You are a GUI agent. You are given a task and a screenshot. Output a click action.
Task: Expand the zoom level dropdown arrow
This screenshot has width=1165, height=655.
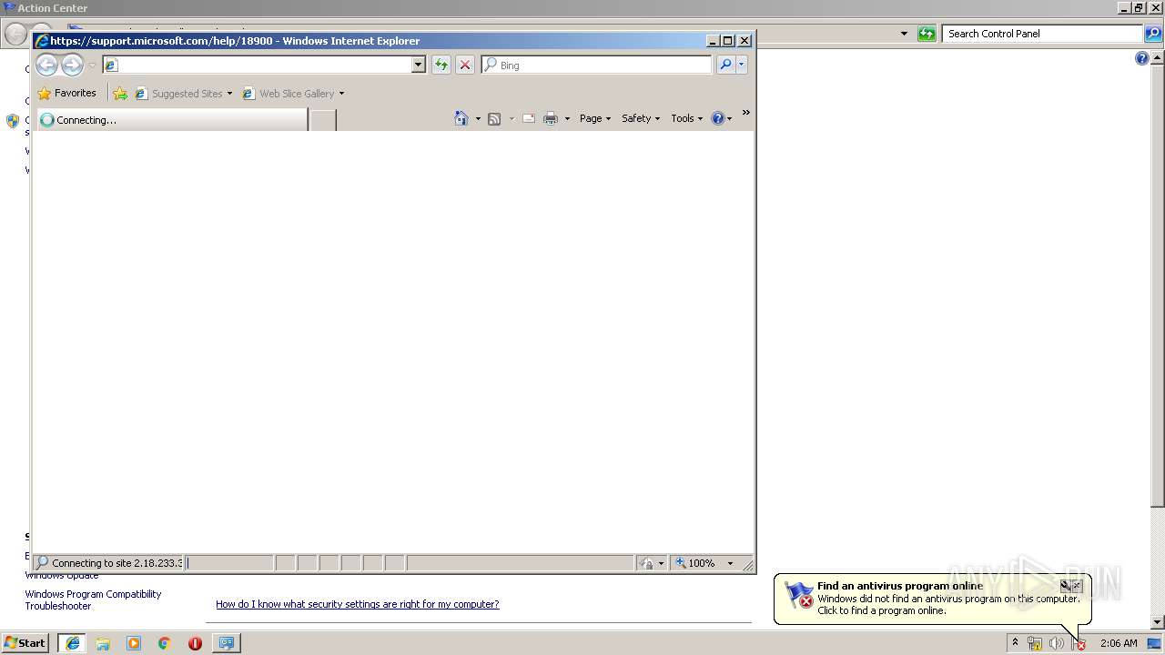(730, 563)
